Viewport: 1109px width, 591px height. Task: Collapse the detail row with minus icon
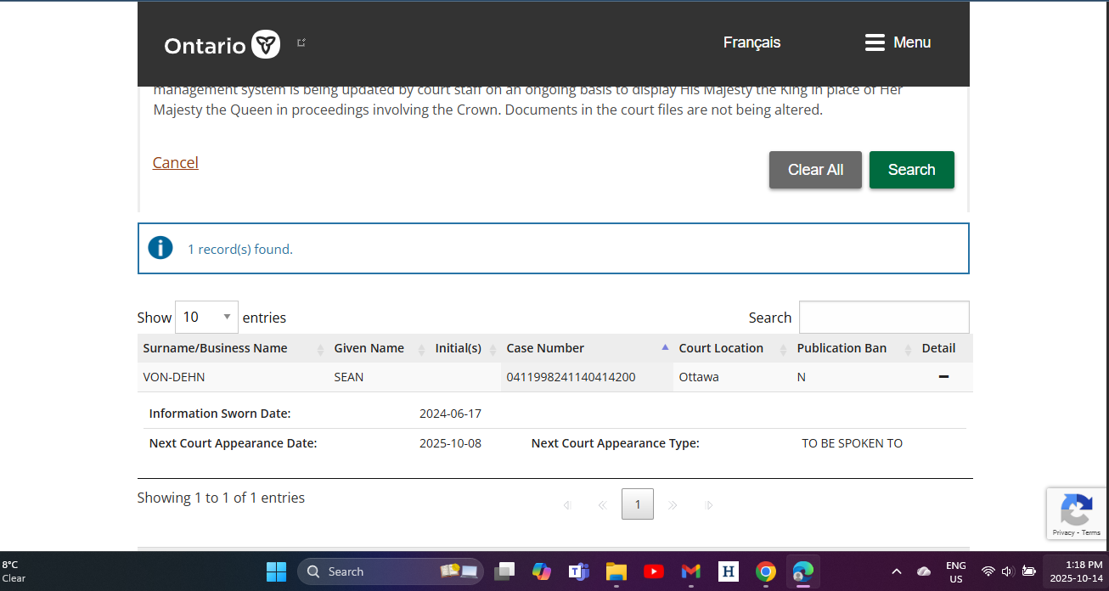pos(943,376)
